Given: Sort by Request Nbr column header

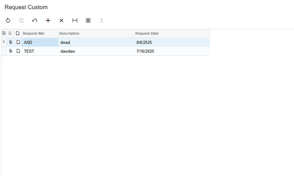Looking at the screenshot, I should pos(40,33).
